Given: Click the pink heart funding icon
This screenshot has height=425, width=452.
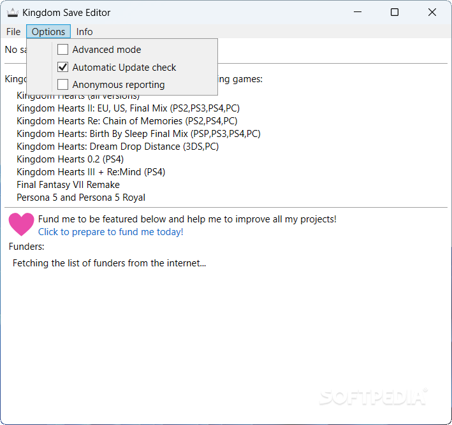Looking at the screenshot, I should (21, 224).
